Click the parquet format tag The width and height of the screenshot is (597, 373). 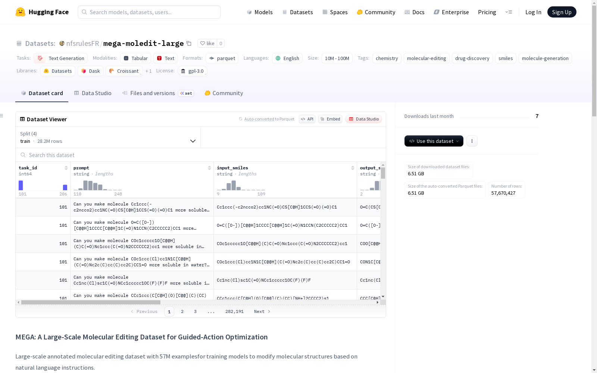click(x=222, y=58)
